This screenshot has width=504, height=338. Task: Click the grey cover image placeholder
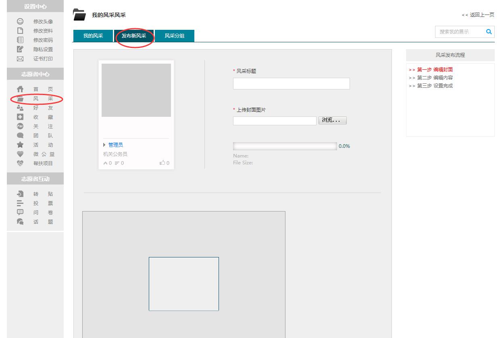136,90
